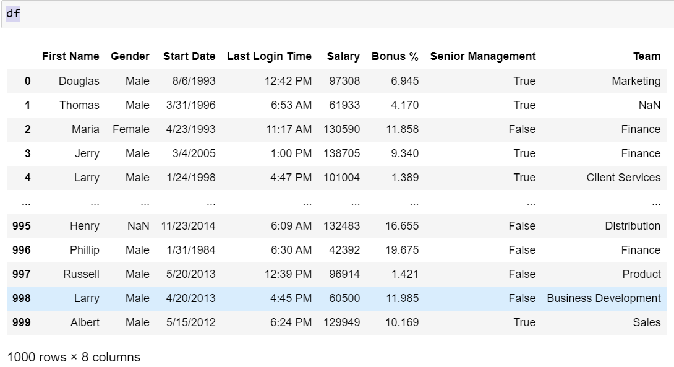The height and width of the screenshot is (367, 674).
Task: Select the Team column header
Action: tap(647, 56)
